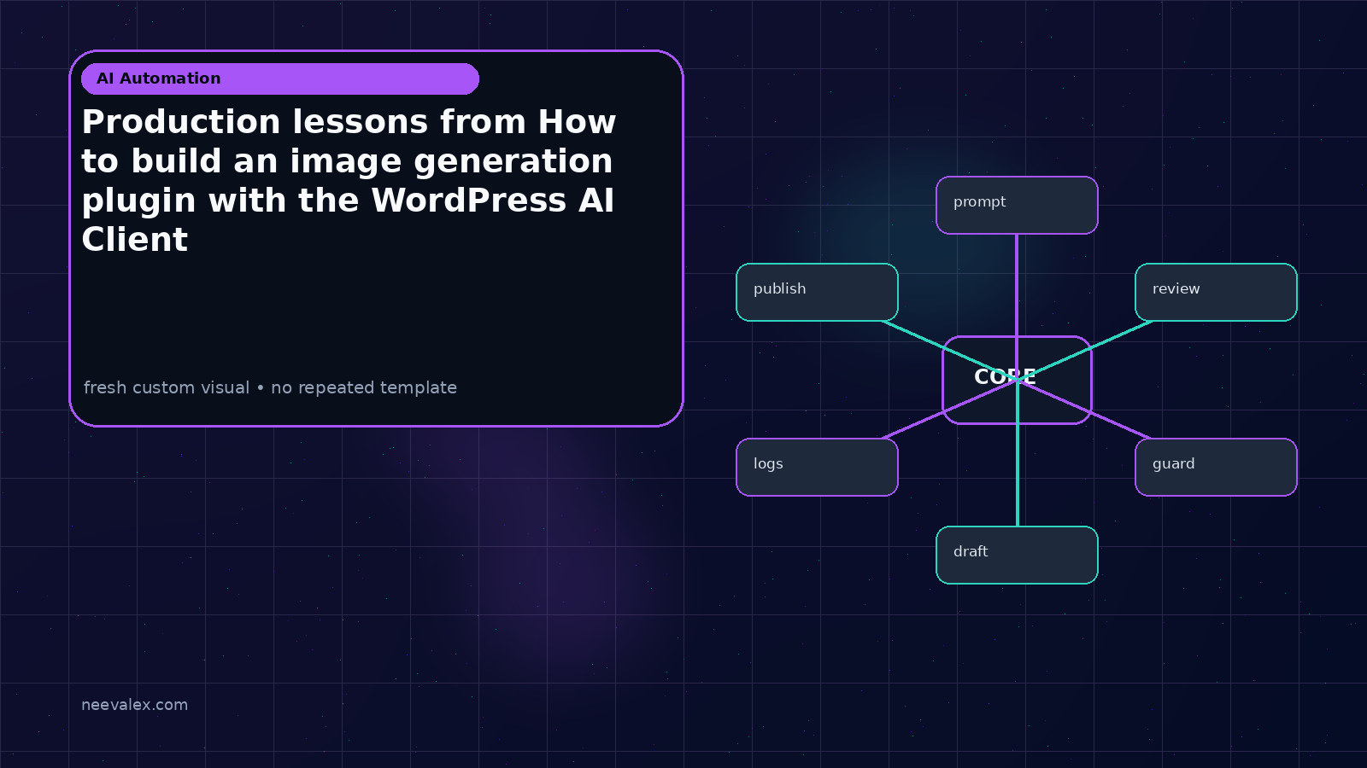Viewport: 1367px width, 768px height.
Task: Select the publish node box
Action: [817, 292]
